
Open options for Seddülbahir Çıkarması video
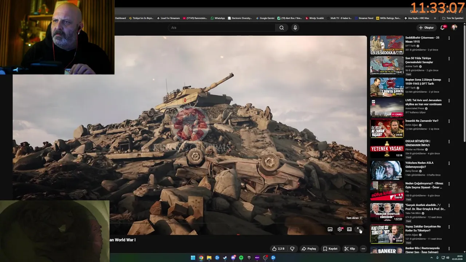pos(449,38)
